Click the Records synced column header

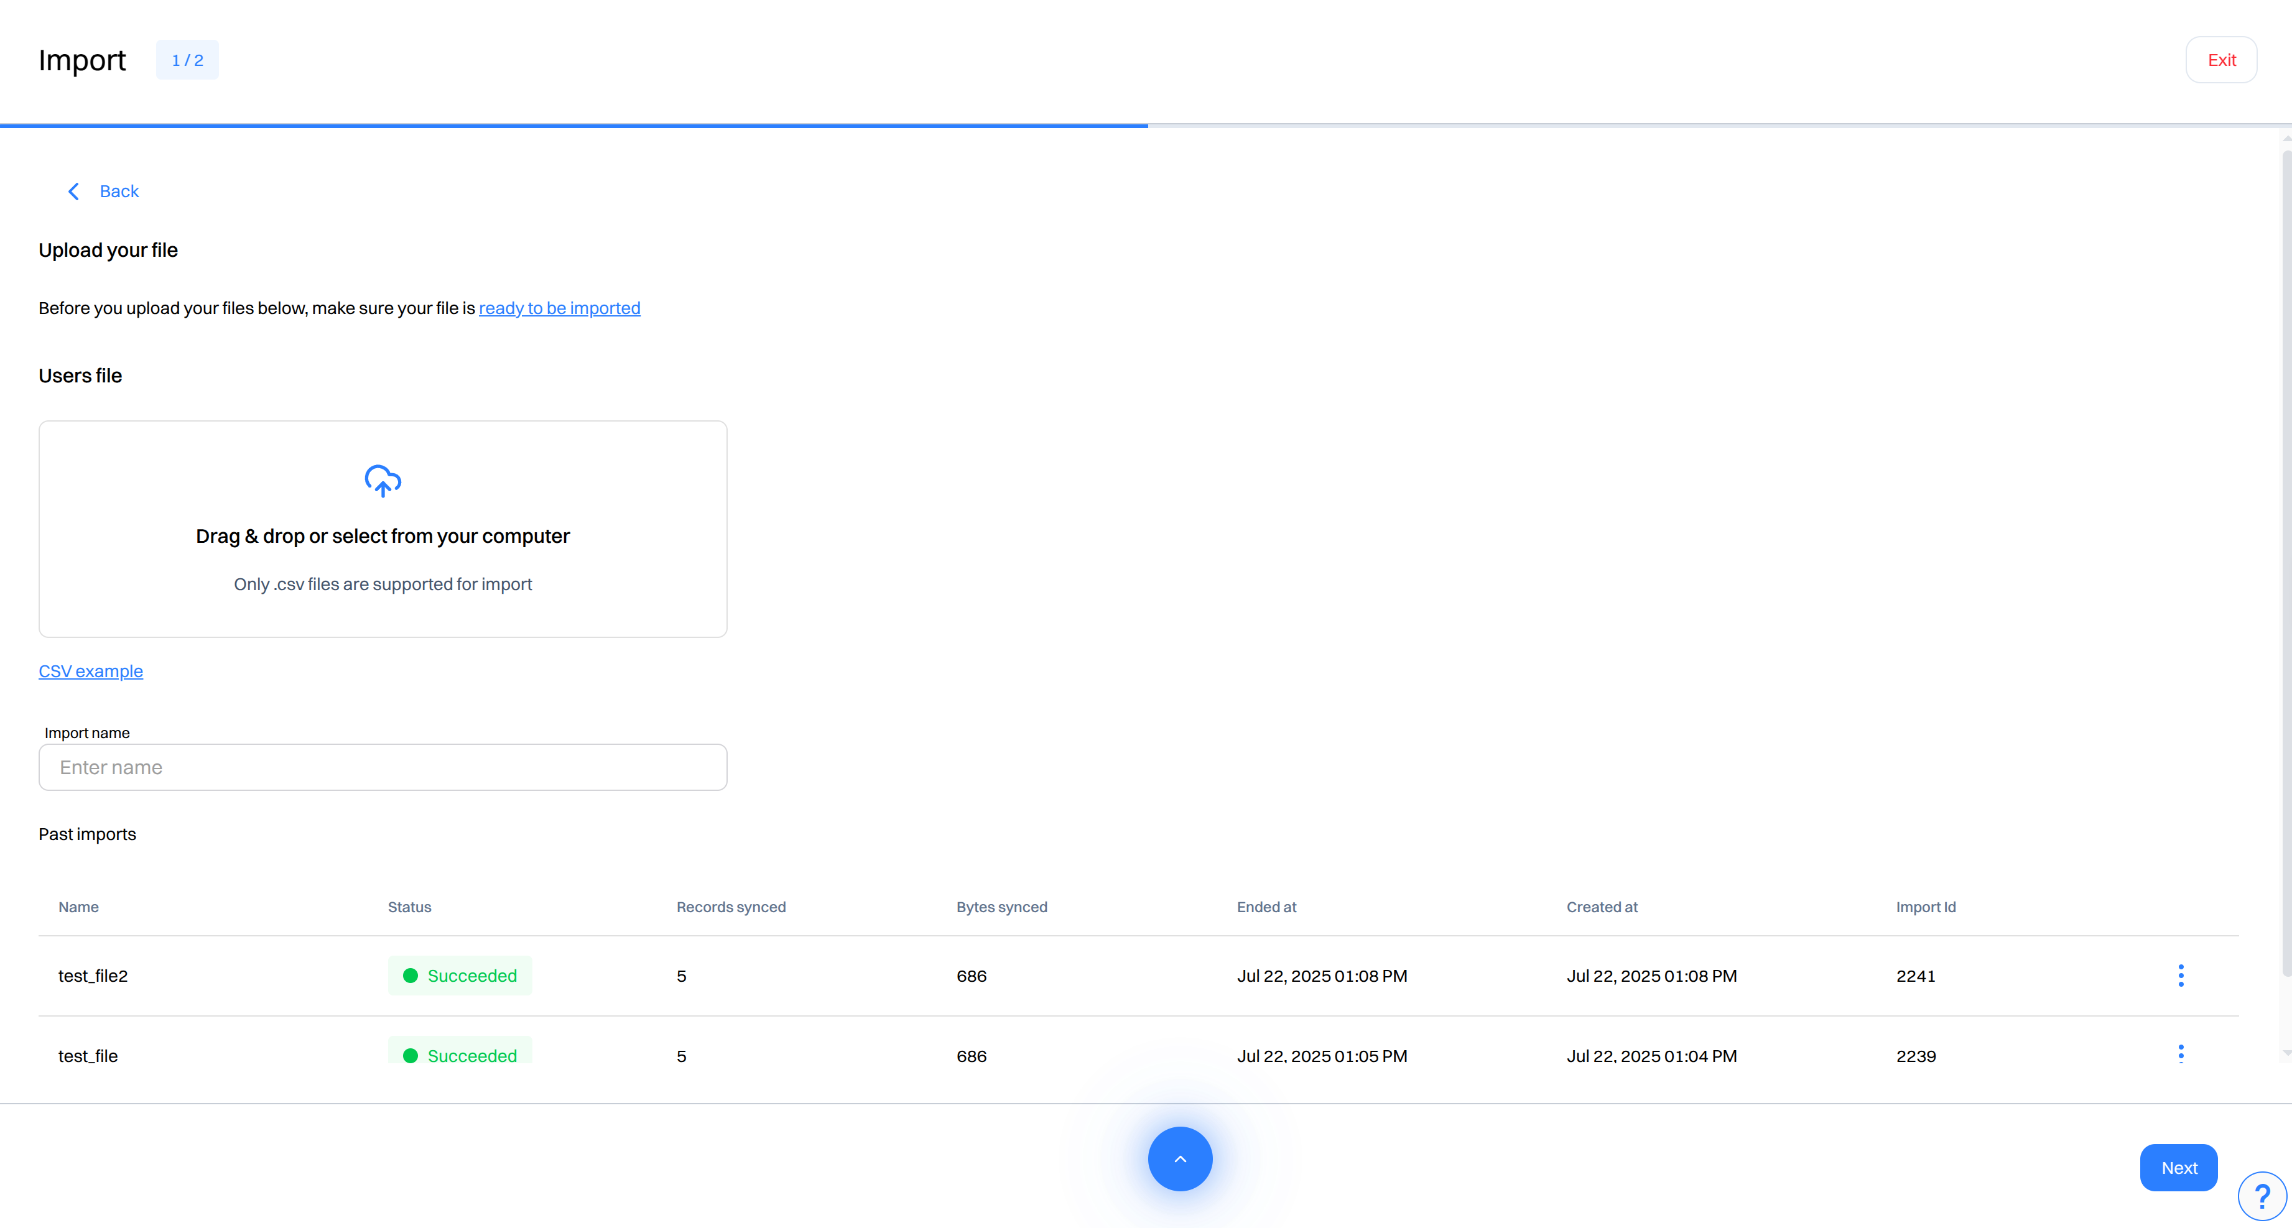pyautogui.click(x=731, y=907)
